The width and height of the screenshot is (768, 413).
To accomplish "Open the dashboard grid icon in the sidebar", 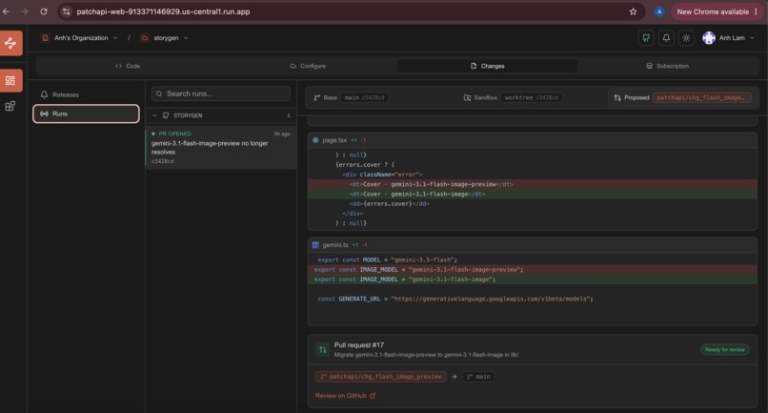I will point(10,80).
